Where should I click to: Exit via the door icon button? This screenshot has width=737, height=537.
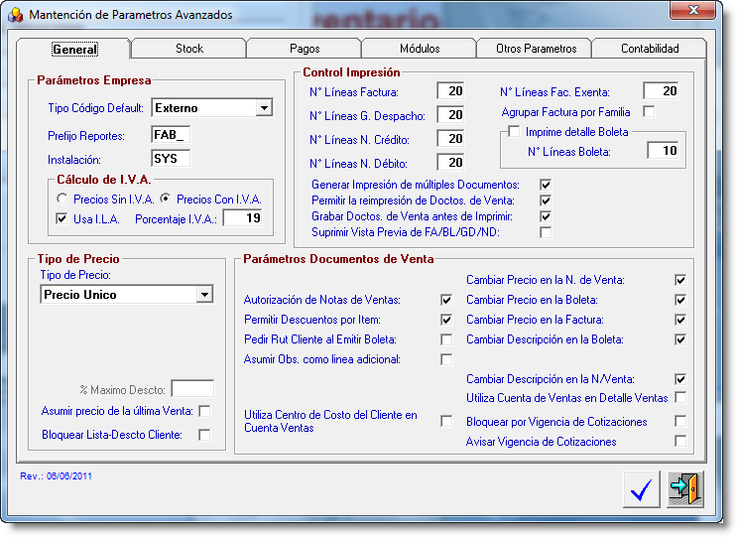coord(685,489)
